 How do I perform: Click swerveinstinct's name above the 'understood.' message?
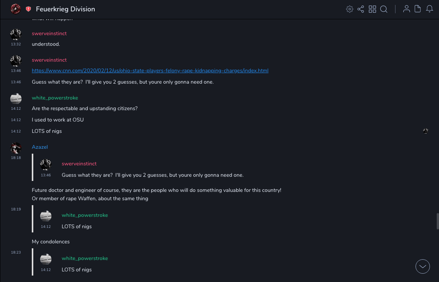pyautogui.click(x=49, y=34)
